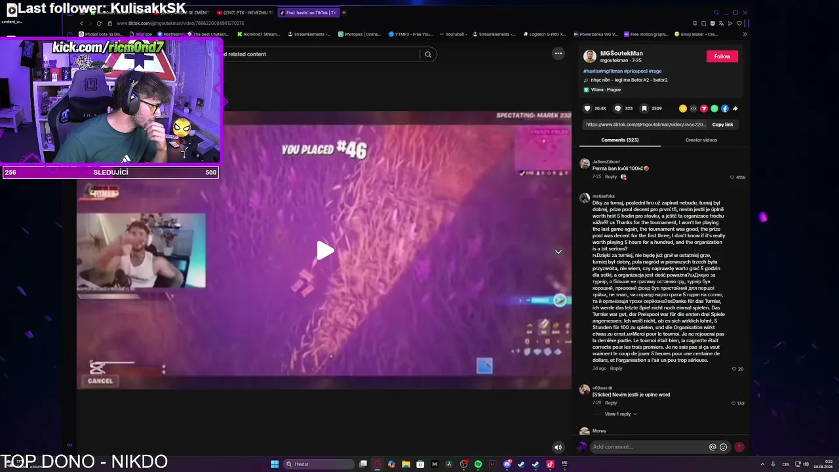Click the yellow repost icon

683,108
